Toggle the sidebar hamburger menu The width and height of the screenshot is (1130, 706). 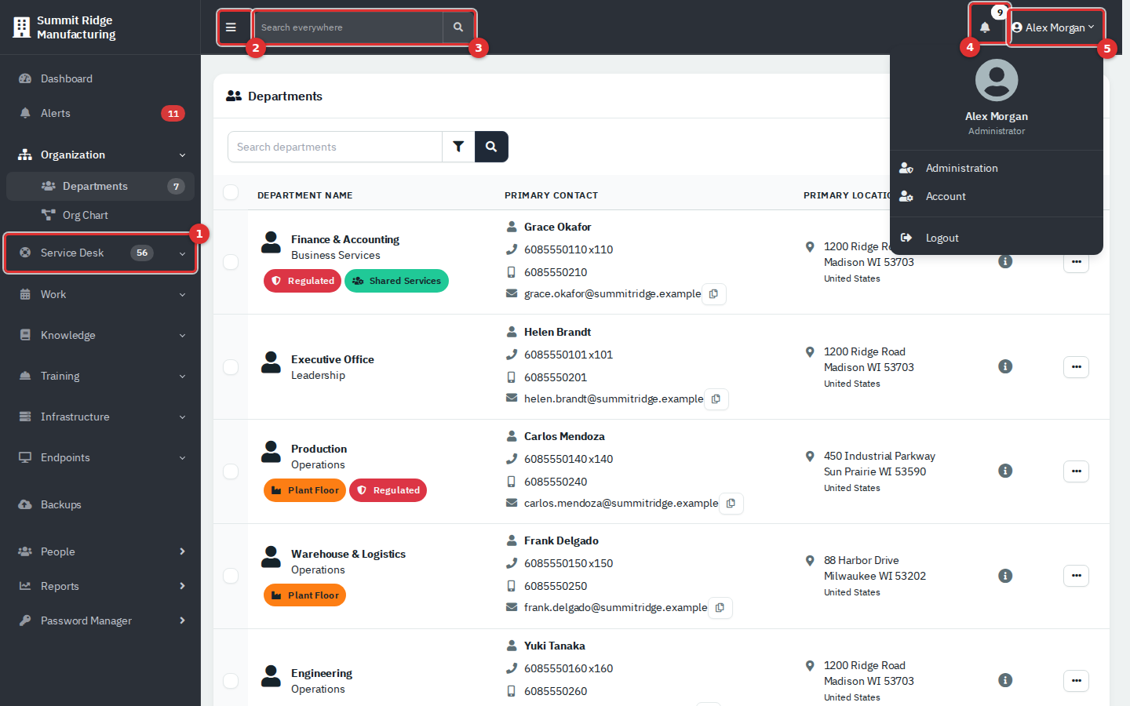click(x=231, y=27)
